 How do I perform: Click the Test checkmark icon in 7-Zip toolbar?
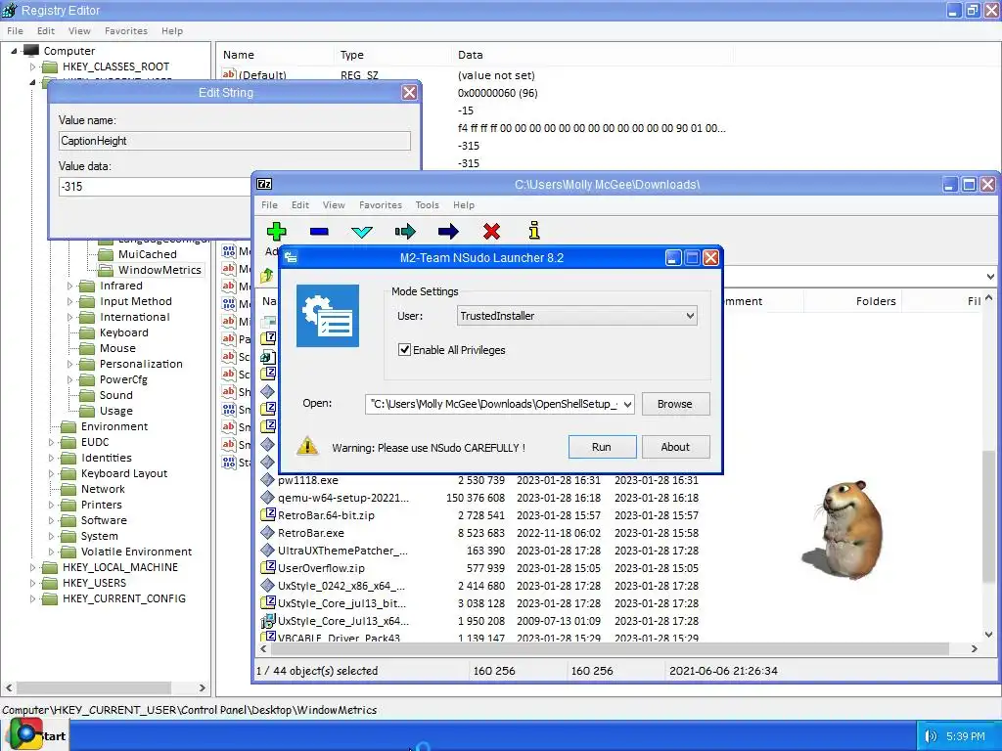click(x=362, y=232)
